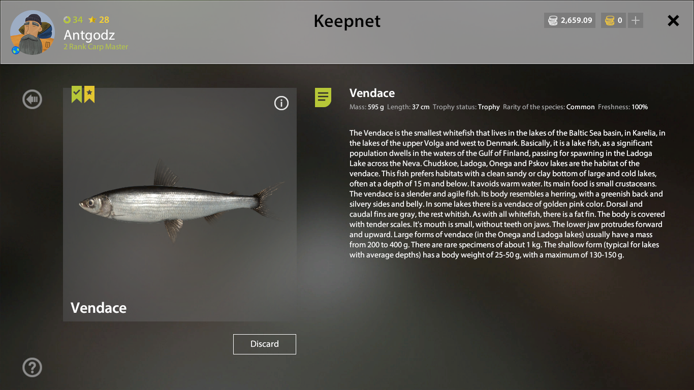Click the globe icon on avatar
The image size is (694, 390).
coord(16,50)
